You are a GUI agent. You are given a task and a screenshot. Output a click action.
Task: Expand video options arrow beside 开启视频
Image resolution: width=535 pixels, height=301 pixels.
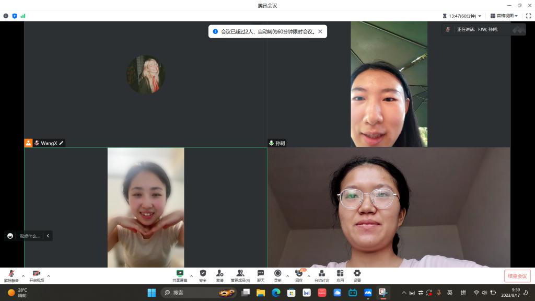49,275
